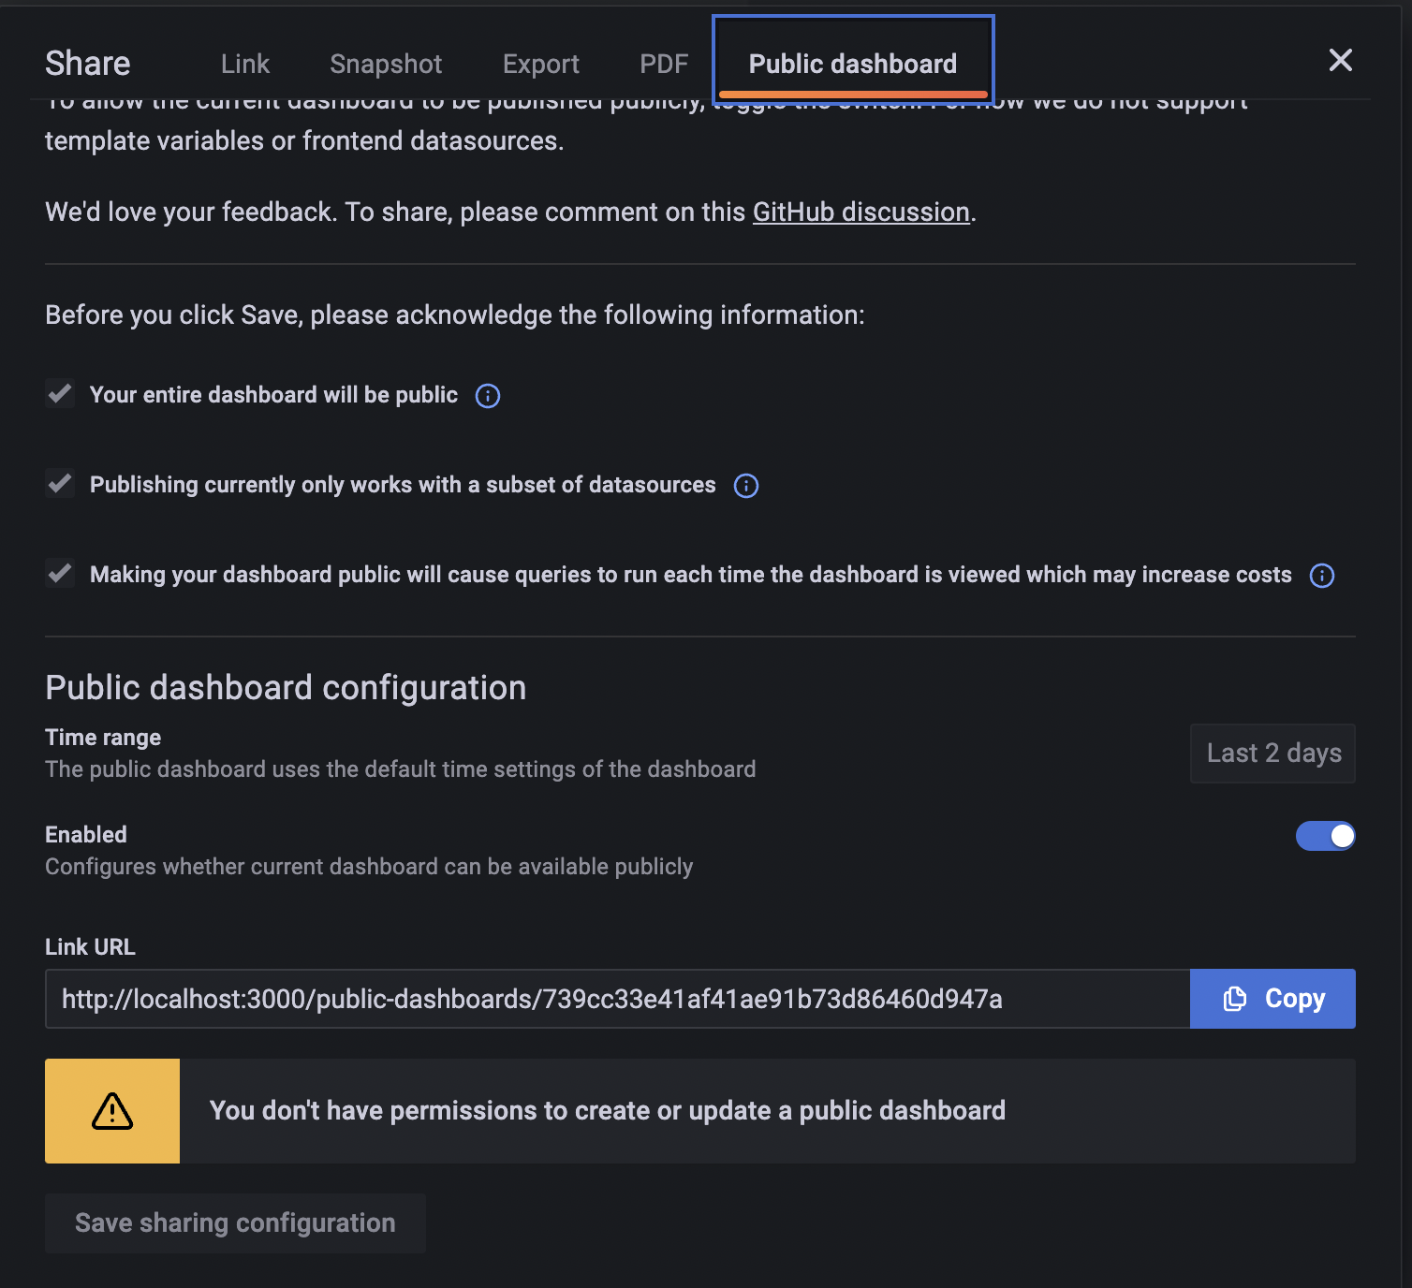Viewport: 1412px width, 1288px height.
Task: Copy the public dashboard link URL
Action: tap(1272, 998)
